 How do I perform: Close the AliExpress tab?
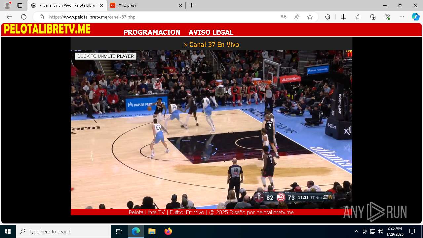click(180, 5)
